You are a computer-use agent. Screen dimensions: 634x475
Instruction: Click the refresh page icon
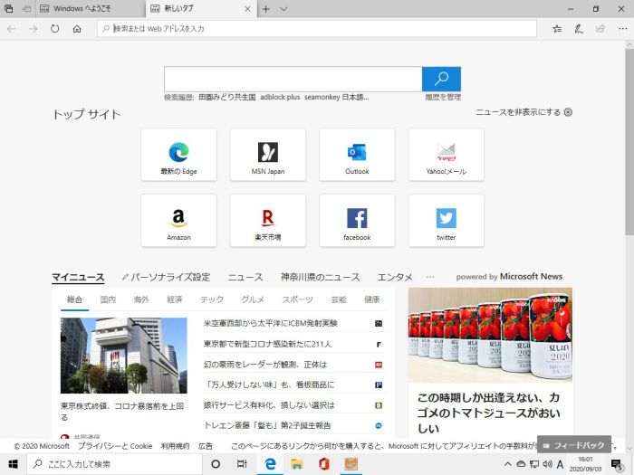click(55, 29)
